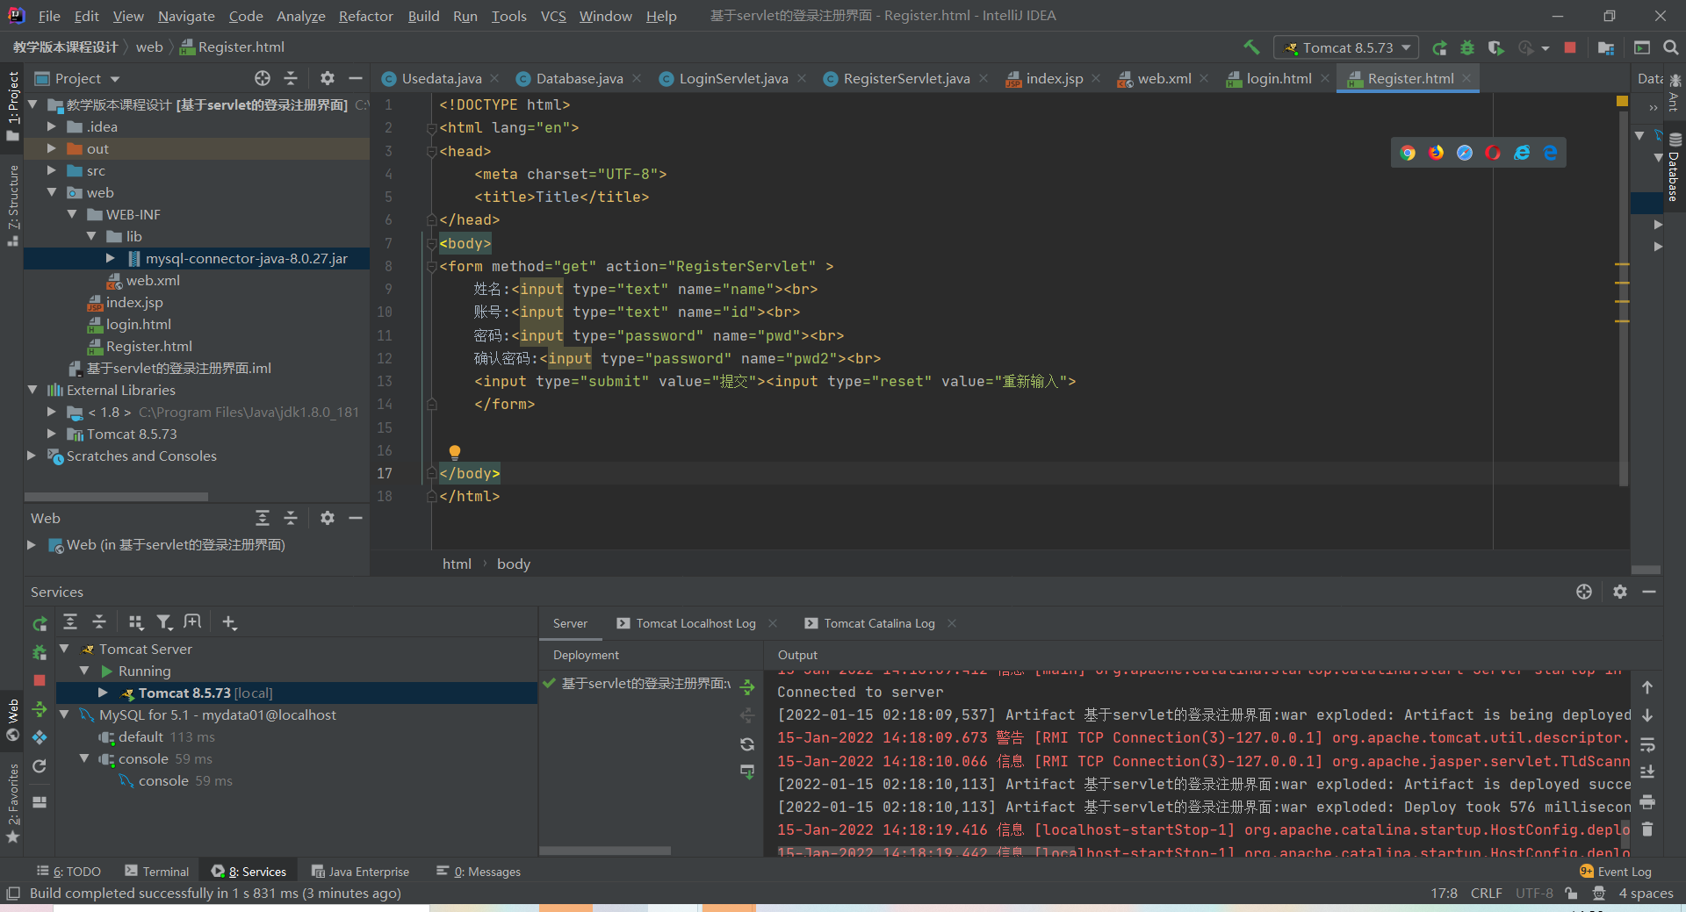This screenshot has height=912, width=1686.
Task: Switch to LoginServlet.java tab
Action: [x=733, y=78]
